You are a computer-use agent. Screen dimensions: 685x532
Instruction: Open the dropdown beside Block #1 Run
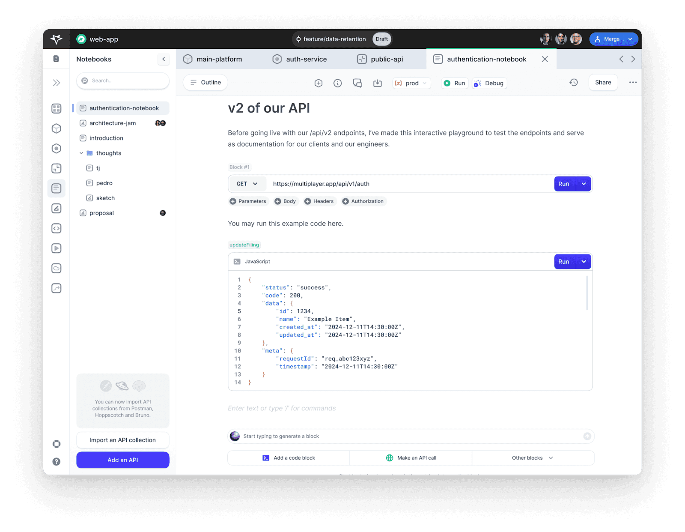[x=584, y=184]
